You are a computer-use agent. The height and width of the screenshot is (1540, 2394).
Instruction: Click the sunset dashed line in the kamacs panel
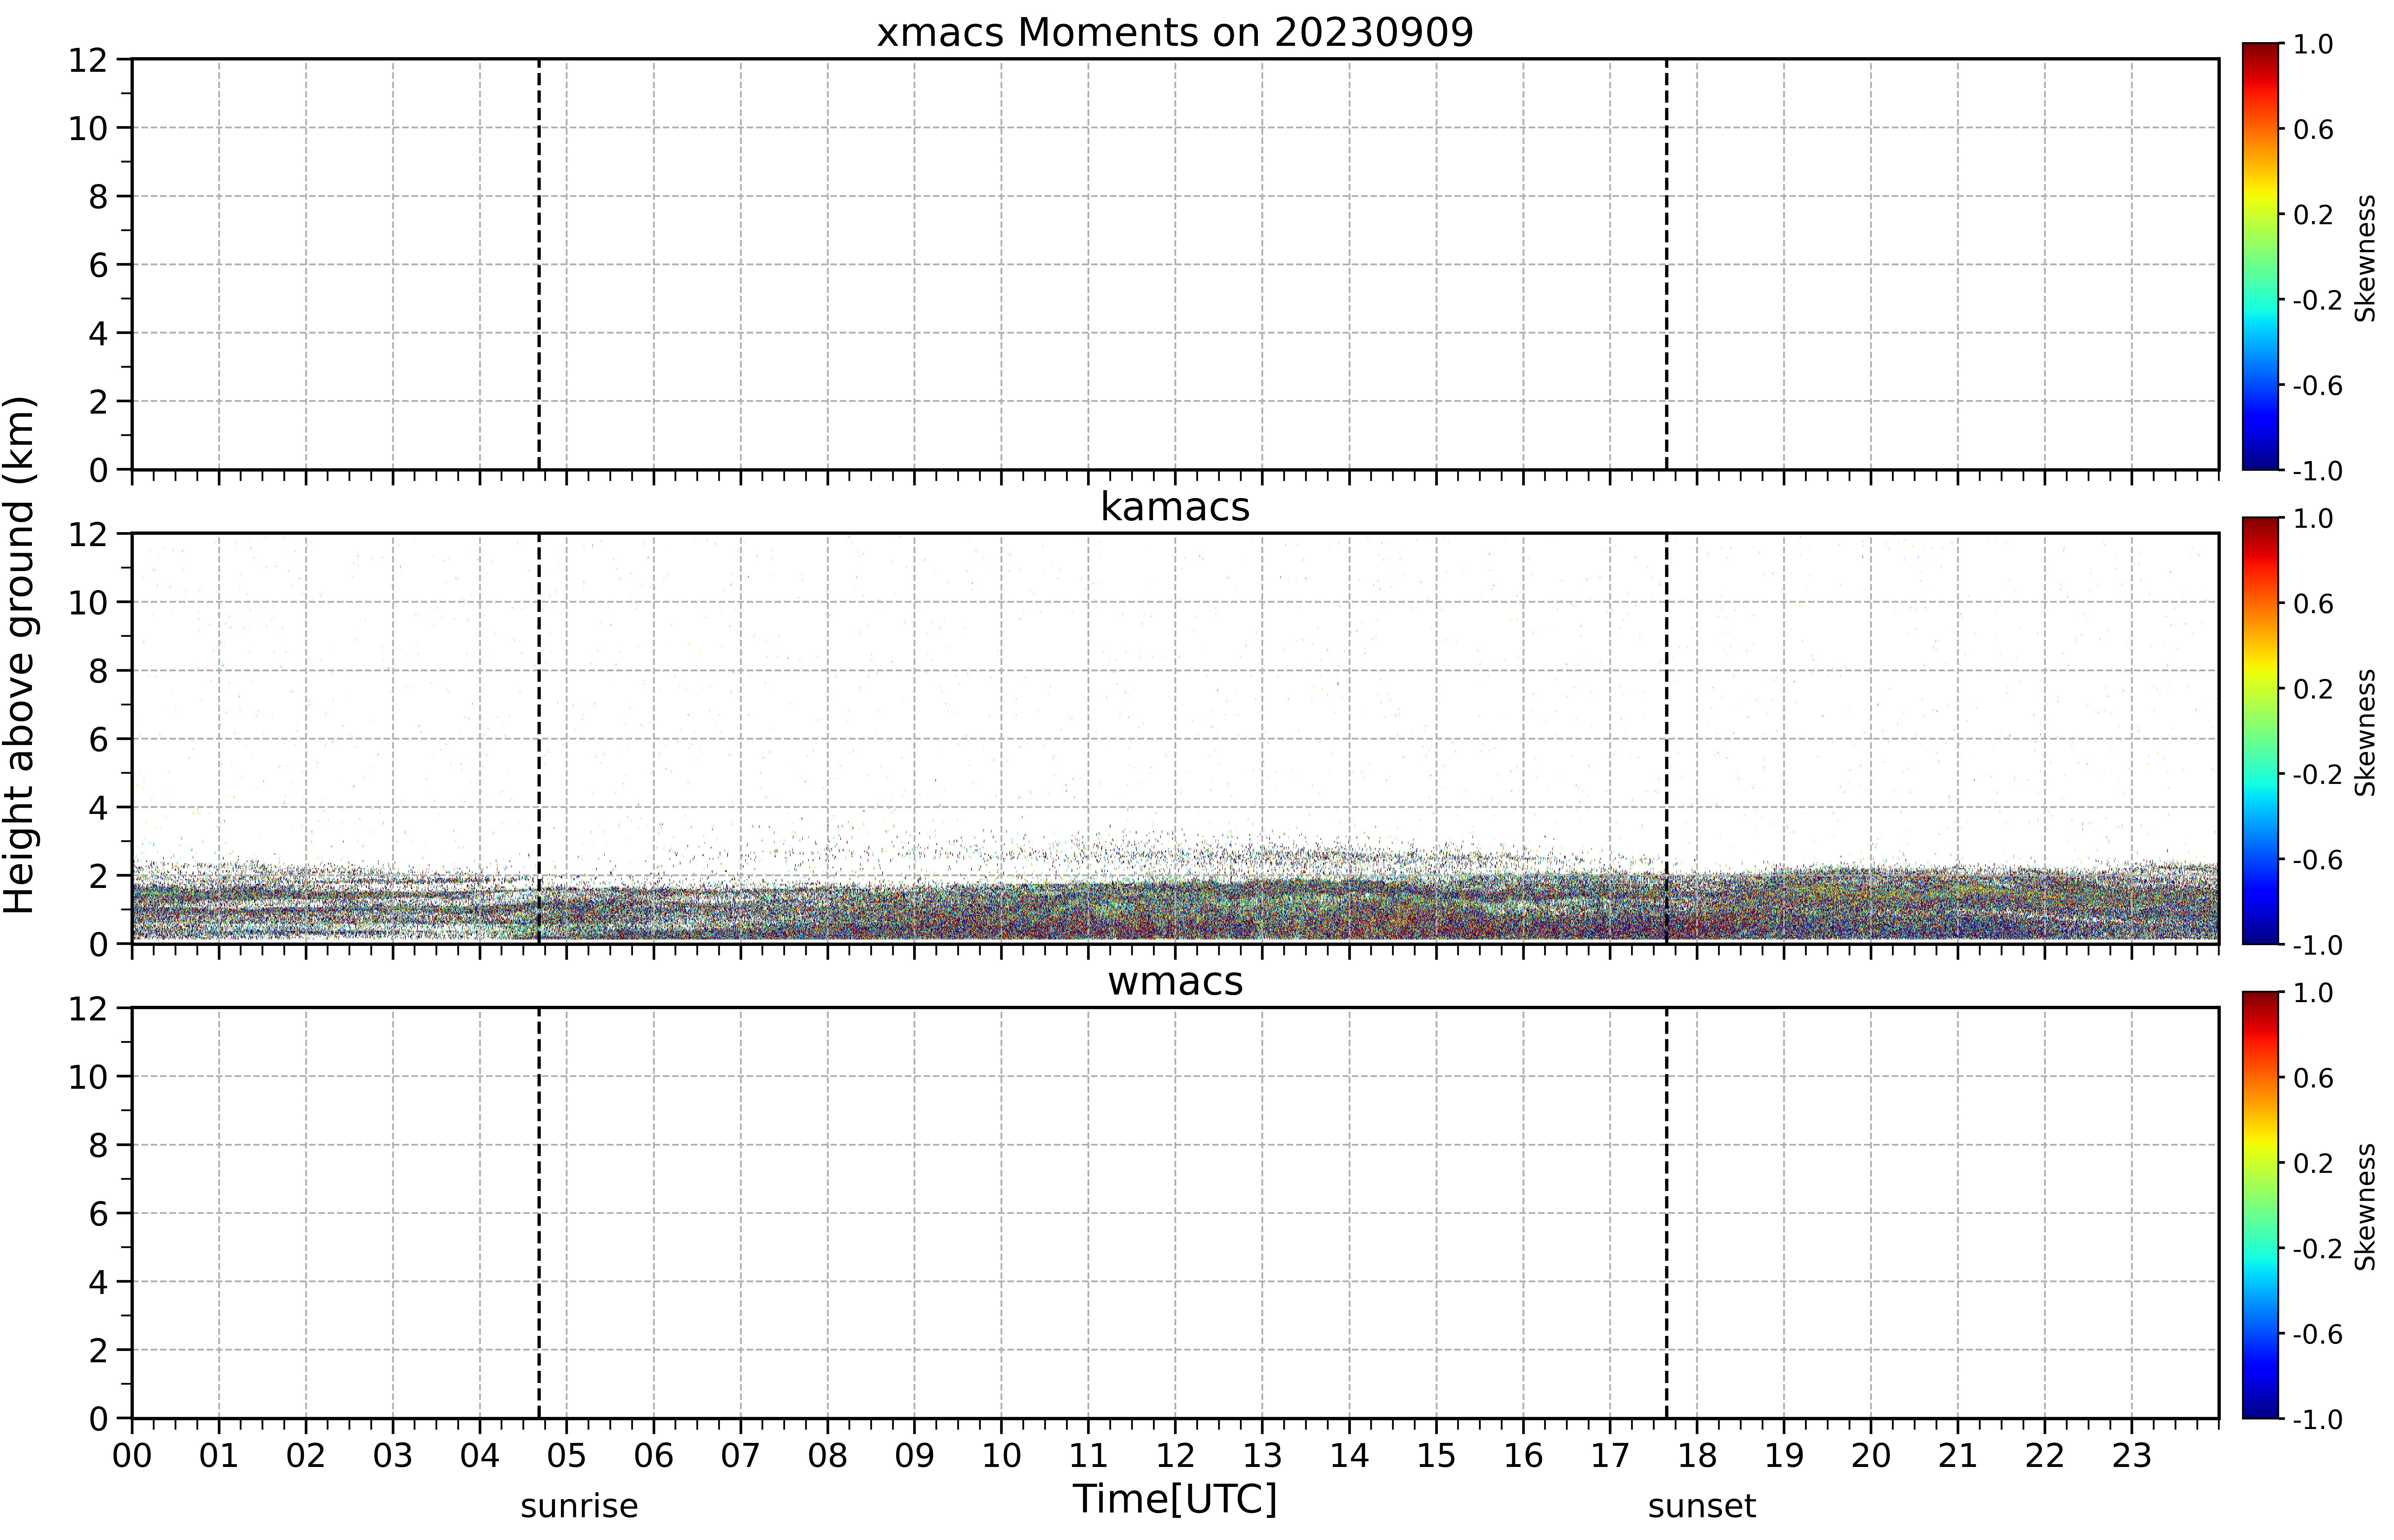[x=1666, y=738]
